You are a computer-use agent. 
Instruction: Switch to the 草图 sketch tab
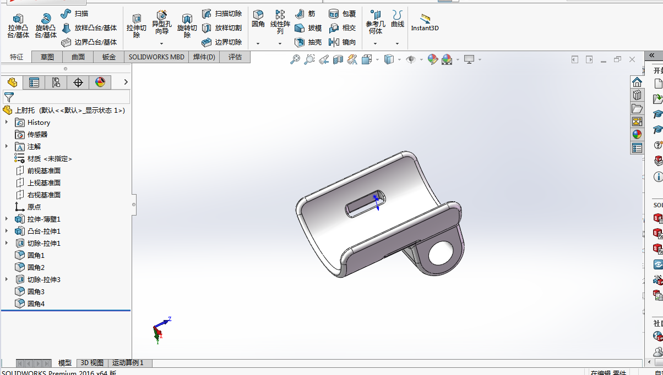47,57
